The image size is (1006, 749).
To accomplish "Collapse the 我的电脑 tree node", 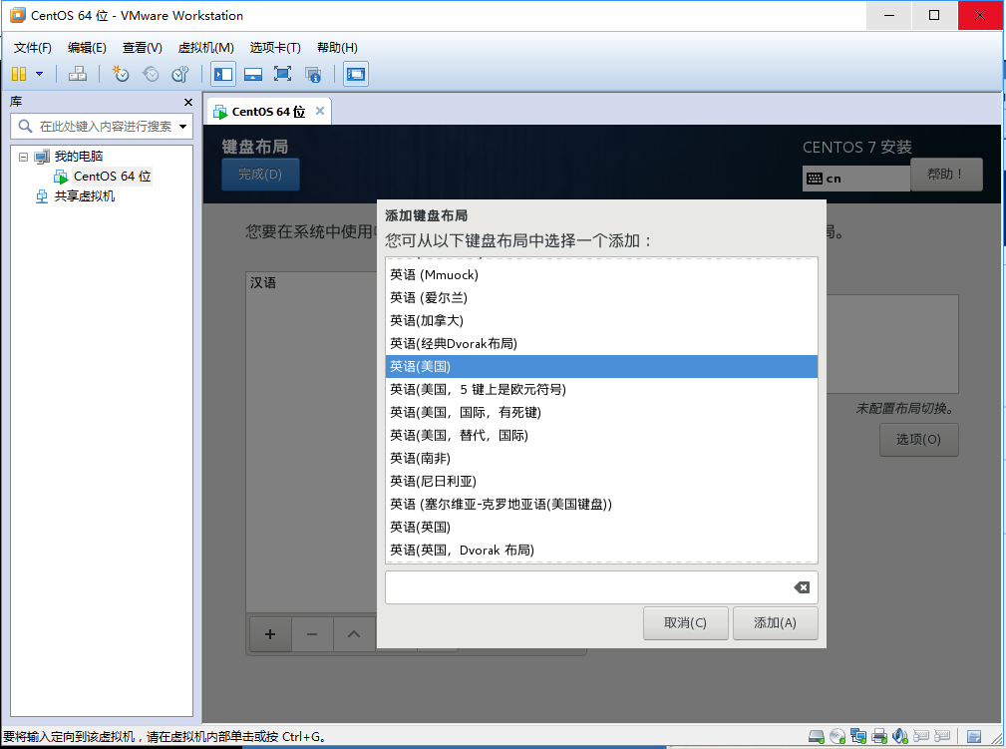I will click(23, 157).
